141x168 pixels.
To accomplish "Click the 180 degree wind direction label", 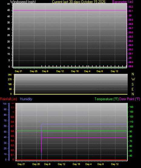I will pyautogui.click(x=10, y=84).
